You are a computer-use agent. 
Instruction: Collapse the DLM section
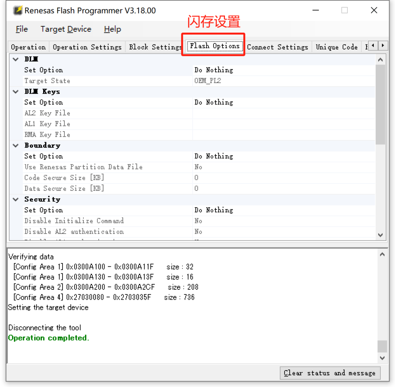click(16, 59)
